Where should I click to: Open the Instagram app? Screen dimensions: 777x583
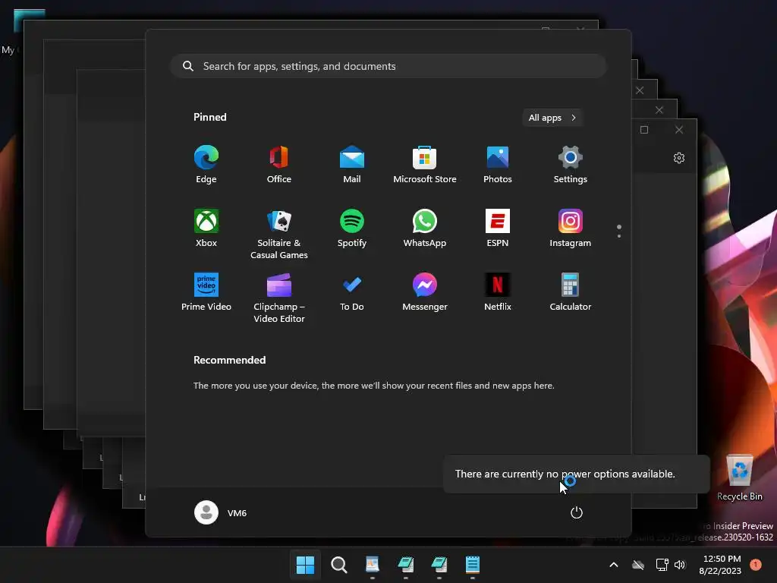tap(571, 228)
